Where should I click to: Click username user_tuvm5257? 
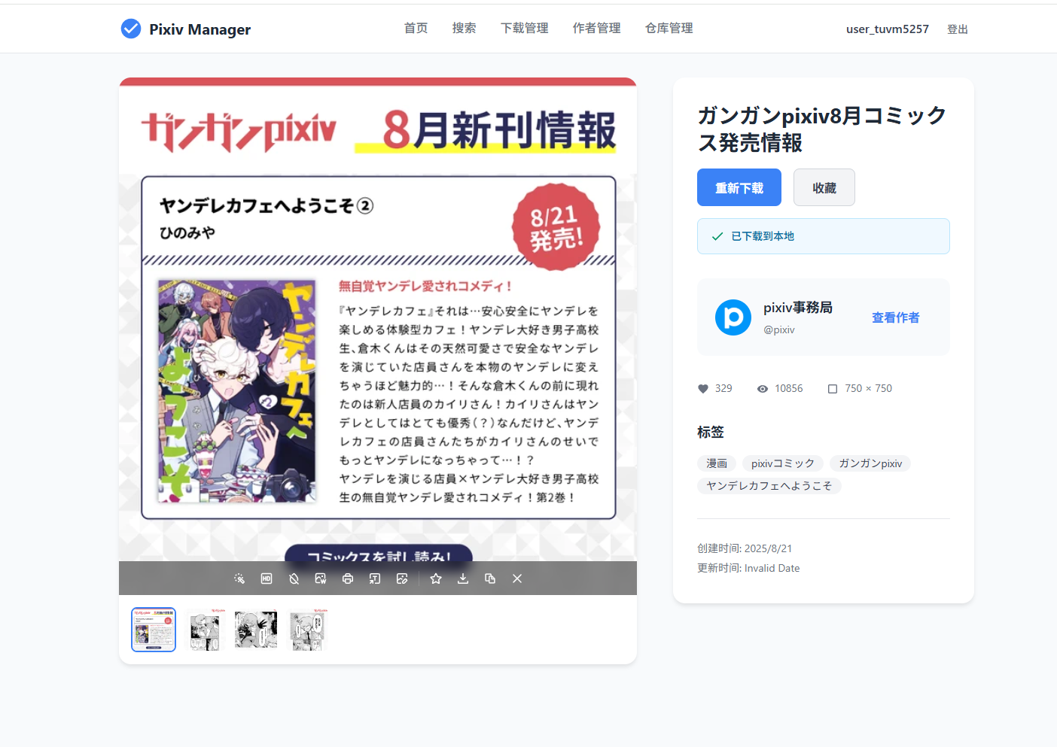point(888,29)
